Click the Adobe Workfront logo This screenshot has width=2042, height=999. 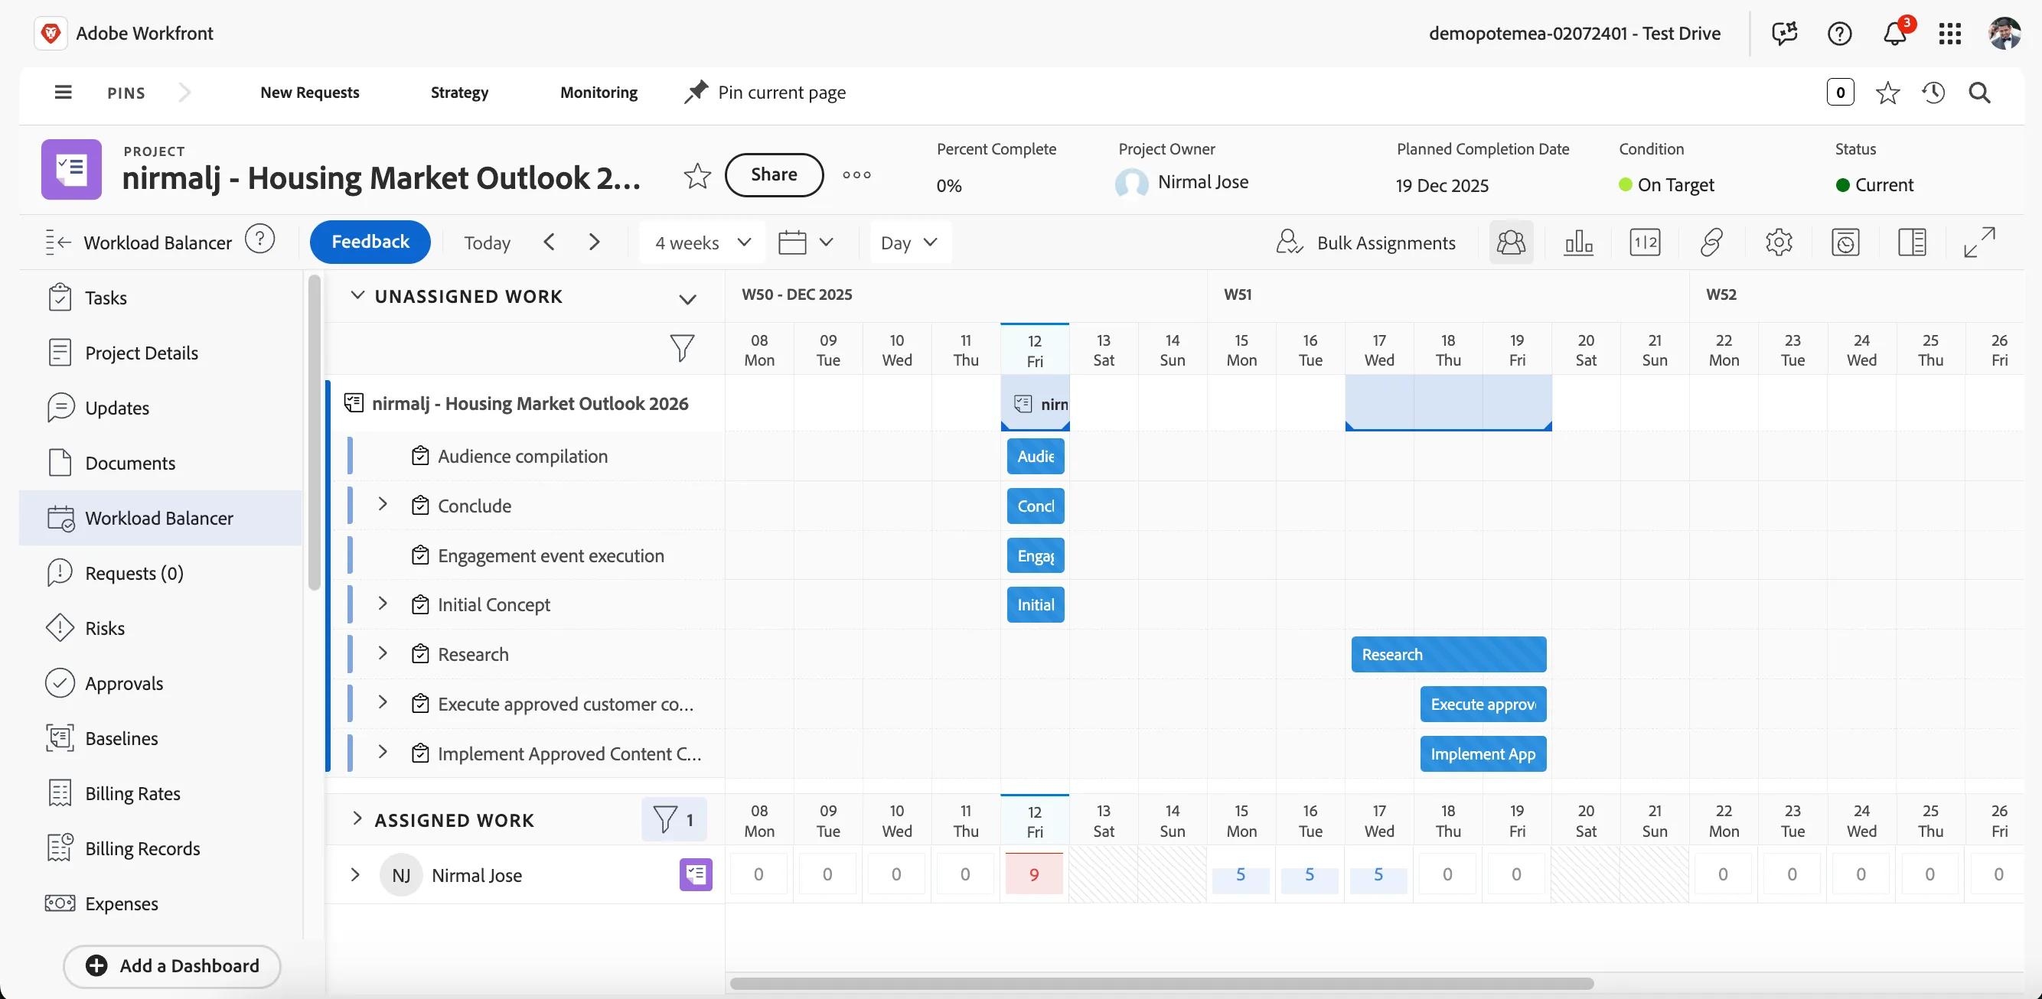(51, 33)
